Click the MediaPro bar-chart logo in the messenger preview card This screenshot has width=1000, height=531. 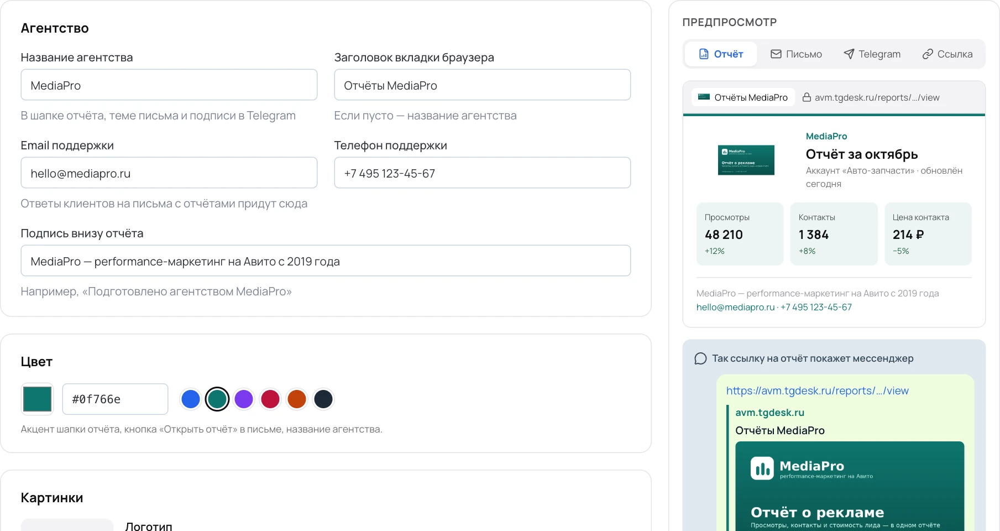point(762,468)
